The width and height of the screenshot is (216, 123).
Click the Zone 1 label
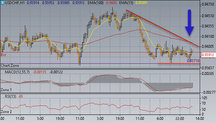6,90
